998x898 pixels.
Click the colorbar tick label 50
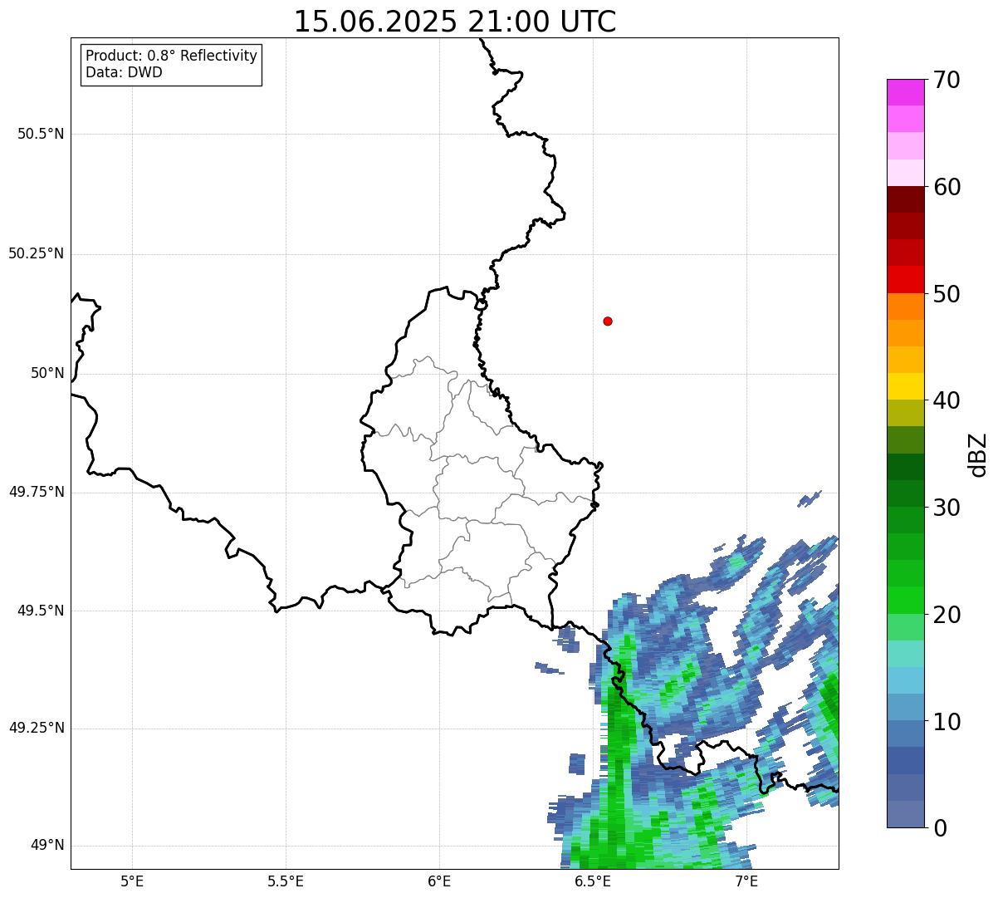point(947,294)
